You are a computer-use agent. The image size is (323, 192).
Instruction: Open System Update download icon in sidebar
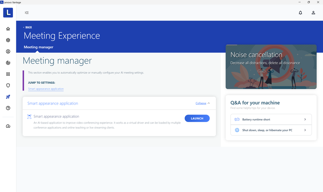click(8, 51)
